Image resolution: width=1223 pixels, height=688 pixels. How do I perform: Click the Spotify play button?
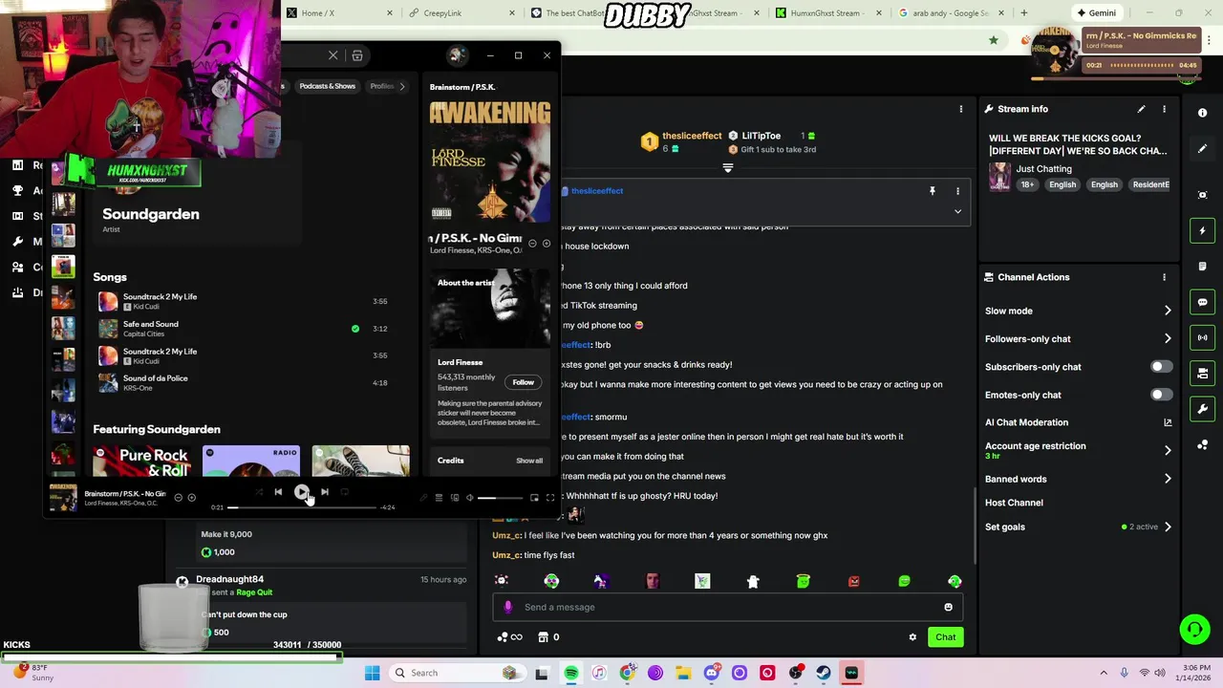301,492
